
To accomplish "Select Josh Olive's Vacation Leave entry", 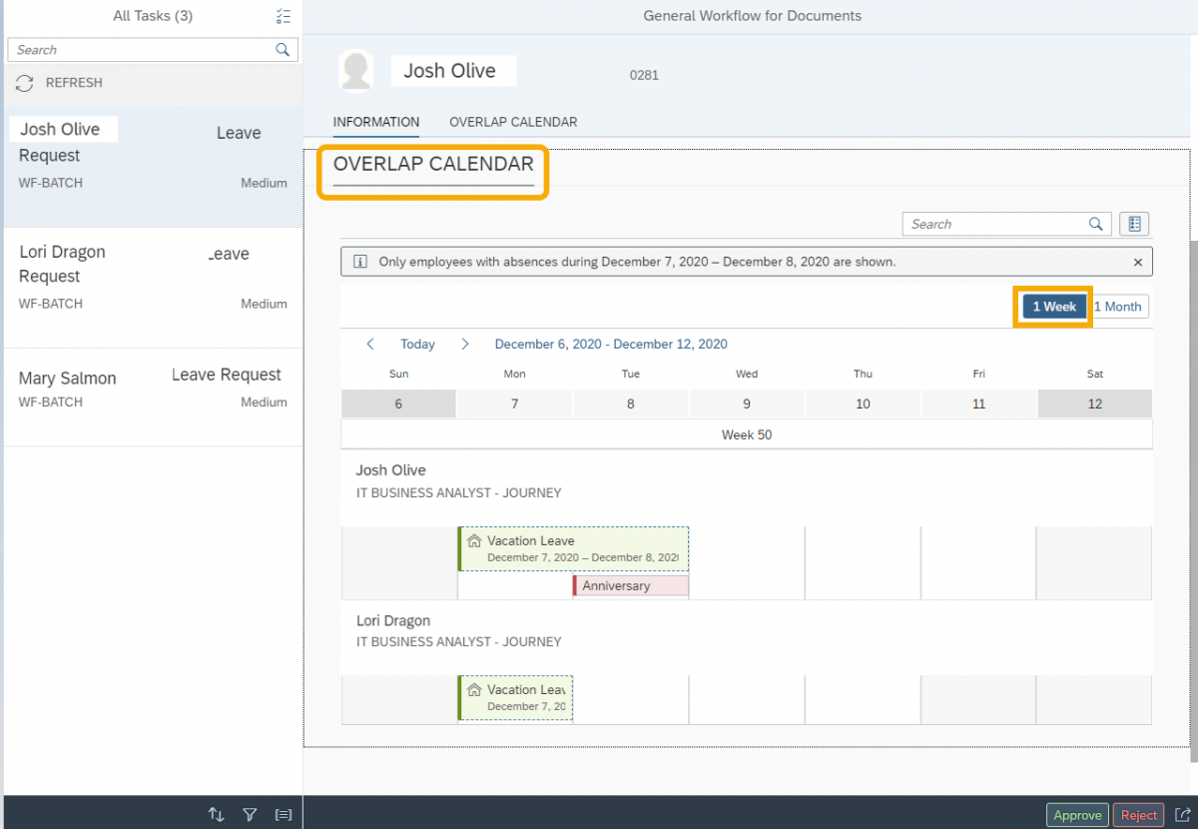I will (573, 548).
